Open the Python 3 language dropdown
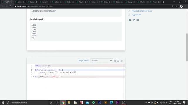The image size is (188, 105). click(x=101, y=61)
